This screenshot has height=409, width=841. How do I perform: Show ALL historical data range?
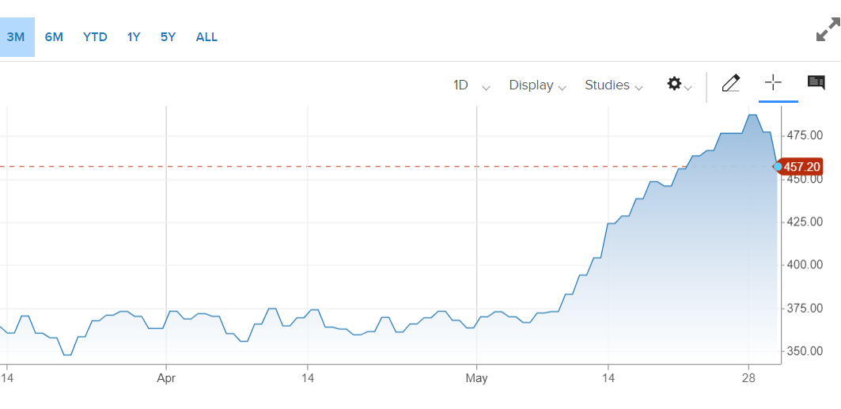pyautogui.click(x=206, y=37)
